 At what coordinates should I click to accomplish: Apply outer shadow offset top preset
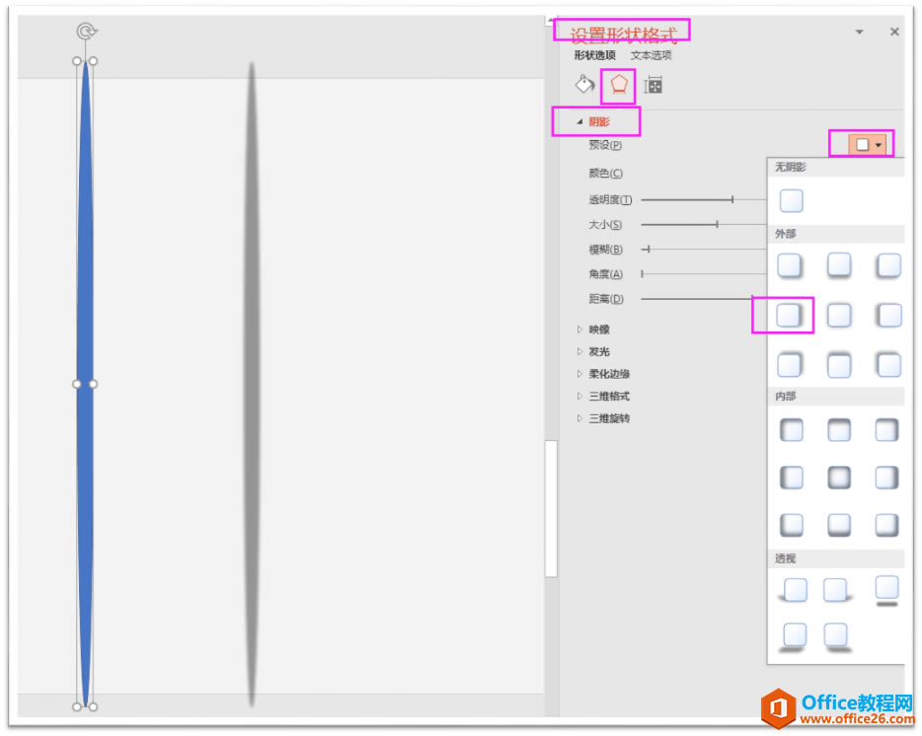pyautogui.click(x=839, y=364)
